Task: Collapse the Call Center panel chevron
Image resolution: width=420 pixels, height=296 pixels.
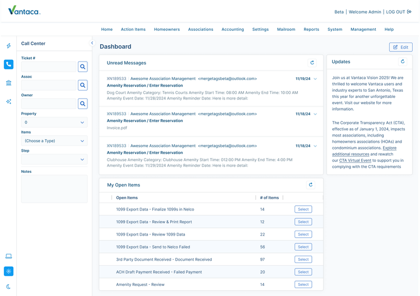Action: point(92,43)
